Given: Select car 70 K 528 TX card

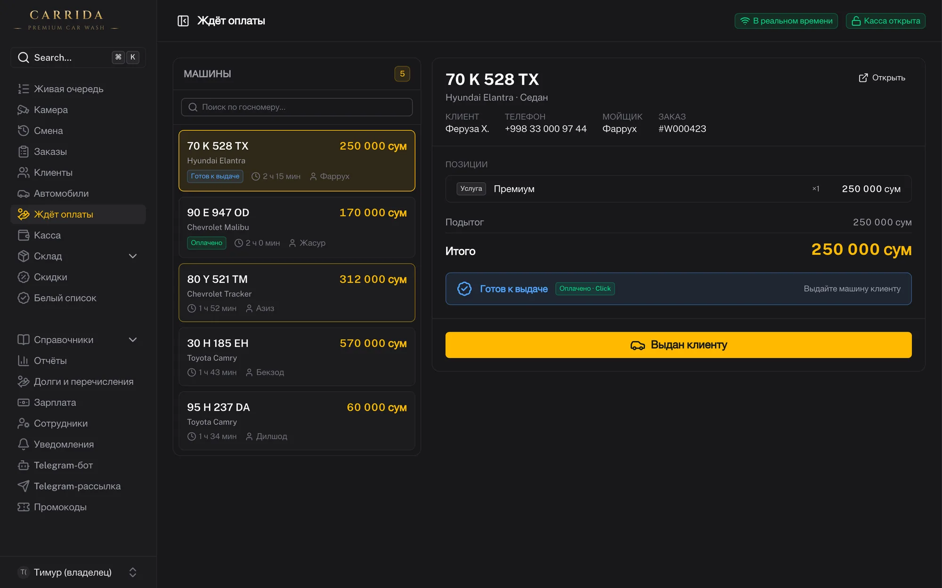Looking at the screenshot, I should 297,160.
